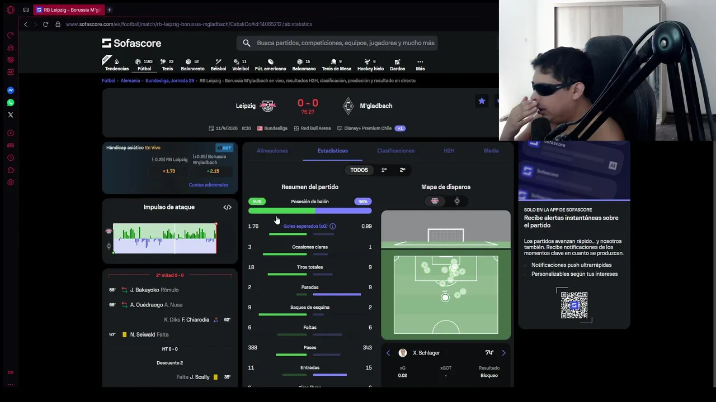Open the 1XBET logo

(x=224, y=147)
